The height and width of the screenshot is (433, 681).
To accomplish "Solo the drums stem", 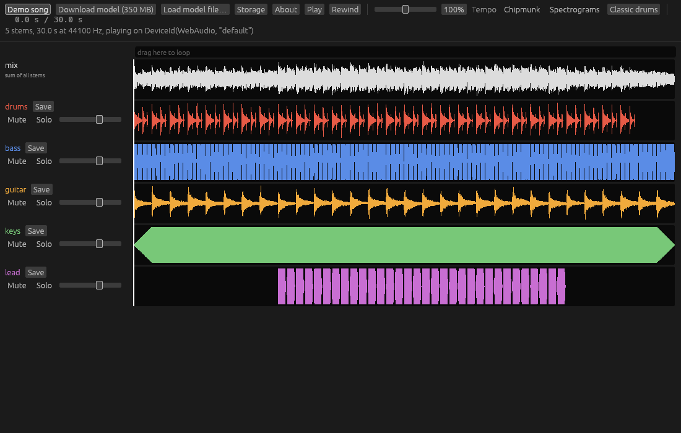I will click(44, 120).
